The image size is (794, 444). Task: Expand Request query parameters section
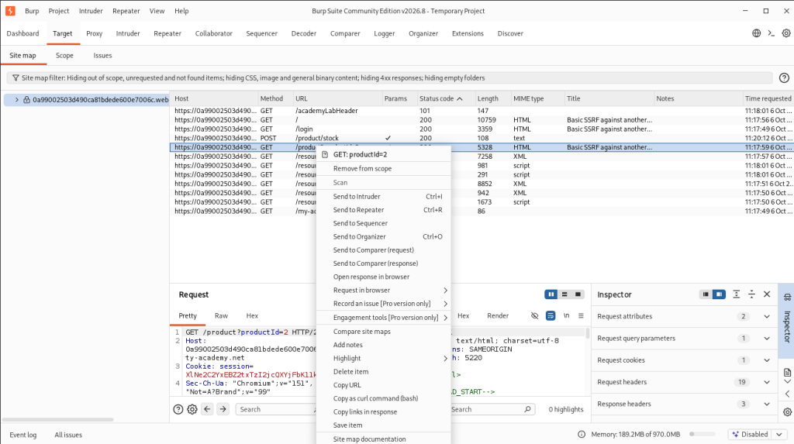pyautogui.click(x=767, y=338)
